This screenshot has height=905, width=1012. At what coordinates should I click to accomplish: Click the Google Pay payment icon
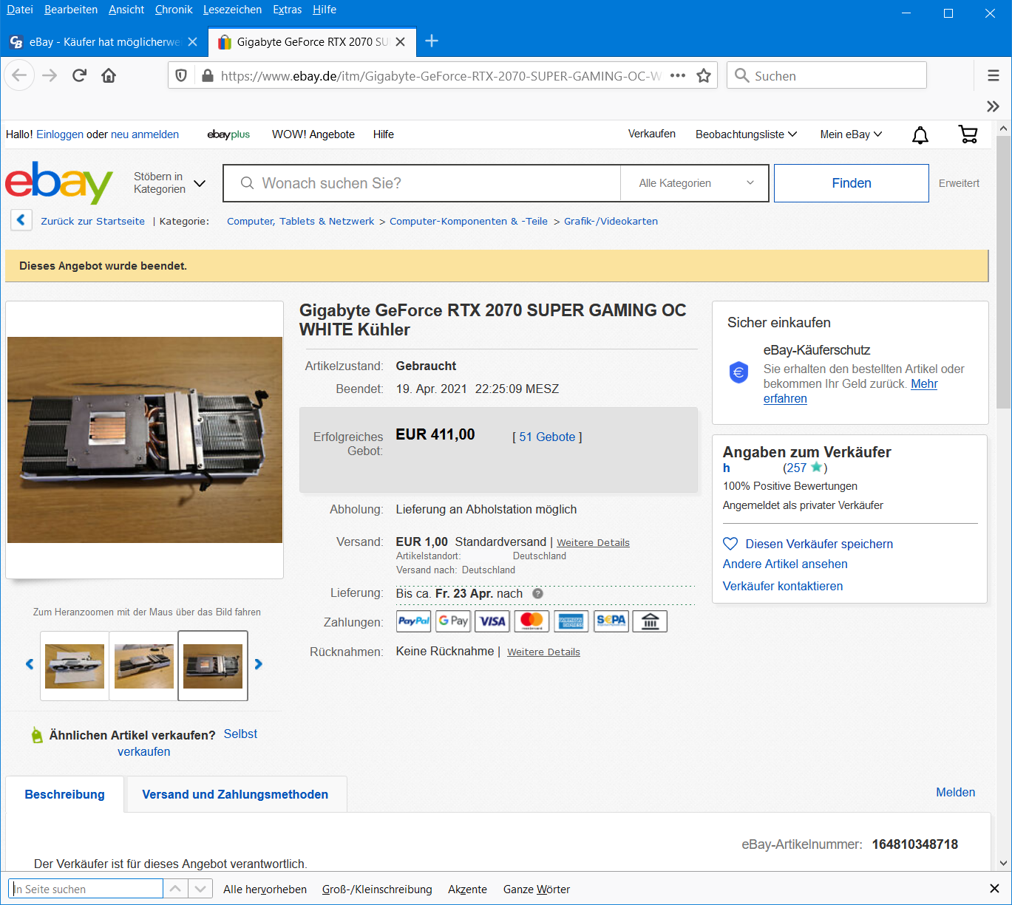[x=453, y=621]
